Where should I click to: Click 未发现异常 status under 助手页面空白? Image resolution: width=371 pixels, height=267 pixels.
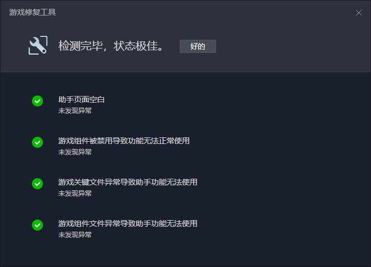click(75, 110)
